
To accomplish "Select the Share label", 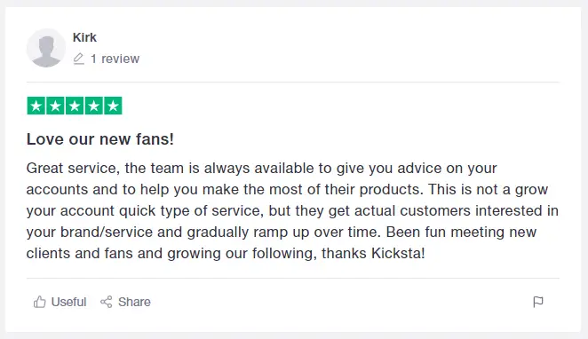I will pos(134,302).
